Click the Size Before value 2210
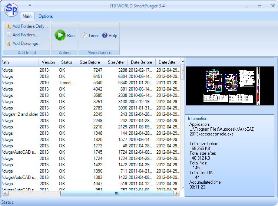This screenshot has width=278, height=206. tap(98, 127)
